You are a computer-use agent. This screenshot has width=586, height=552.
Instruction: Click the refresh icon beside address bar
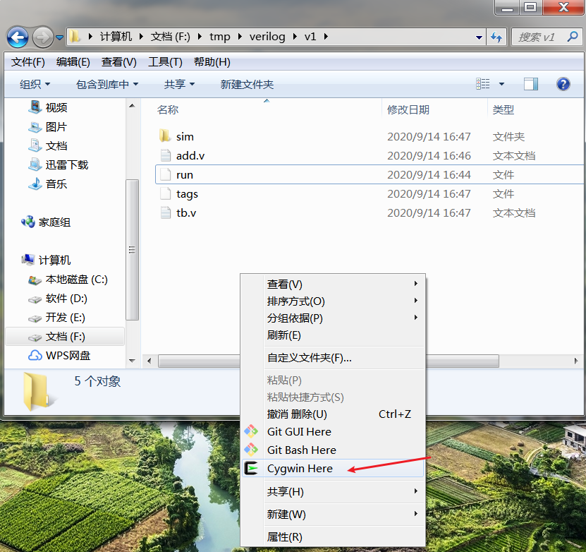point(496,37)
